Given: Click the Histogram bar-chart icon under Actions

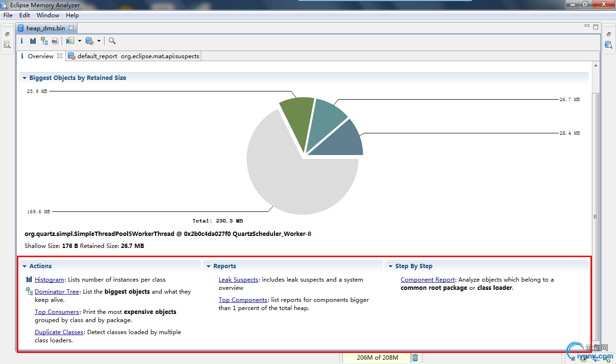Looking at the screenshot, I should pyautogui.click(x=29, y=279).
